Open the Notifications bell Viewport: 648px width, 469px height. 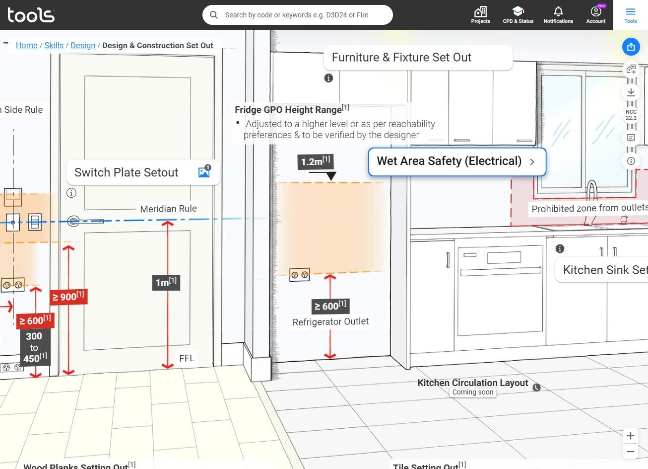[558, 15]
